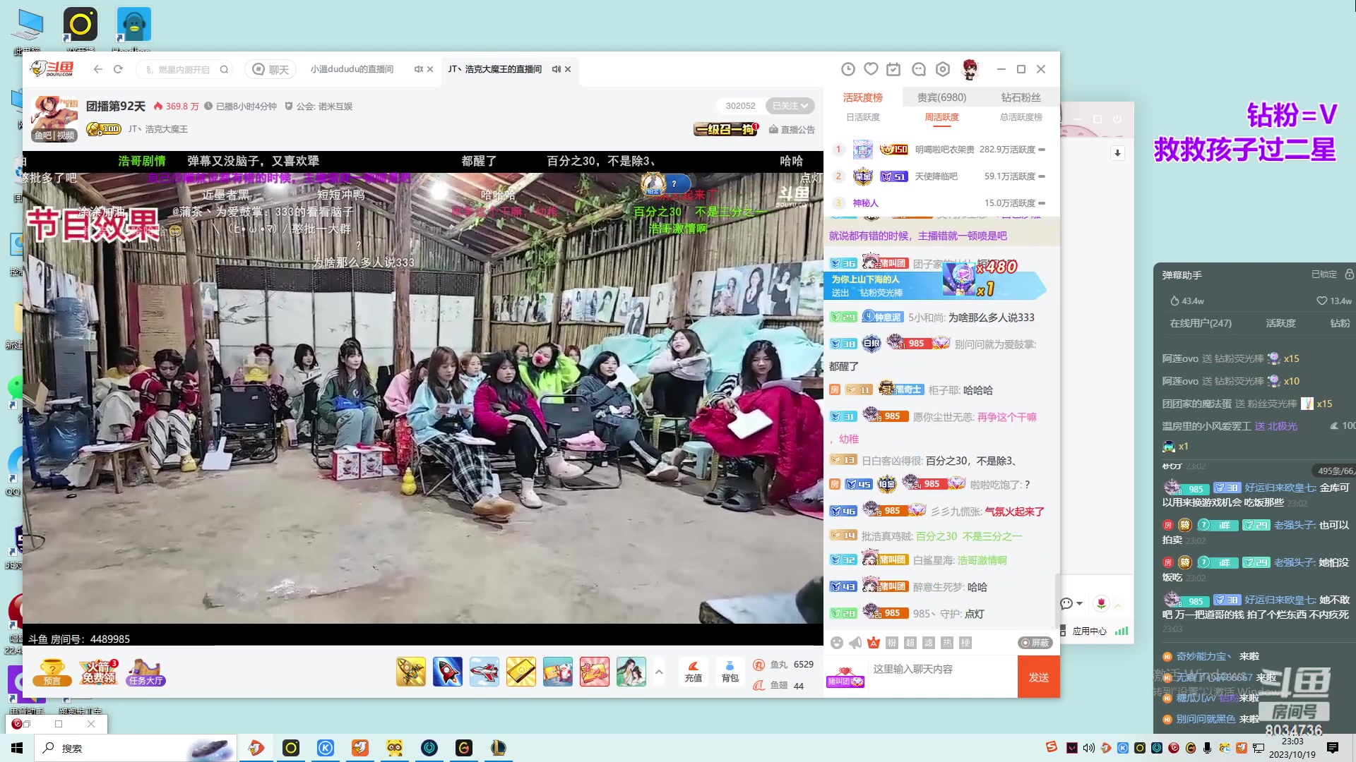1356x762 pixels.
Task: Toggle the 粉 fan badge filter
Action: click(892, 643)
